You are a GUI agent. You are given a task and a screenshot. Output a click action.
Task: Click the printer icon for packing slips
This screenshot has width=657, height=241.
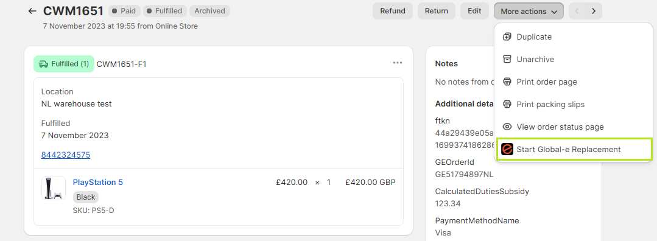point(507,104)
